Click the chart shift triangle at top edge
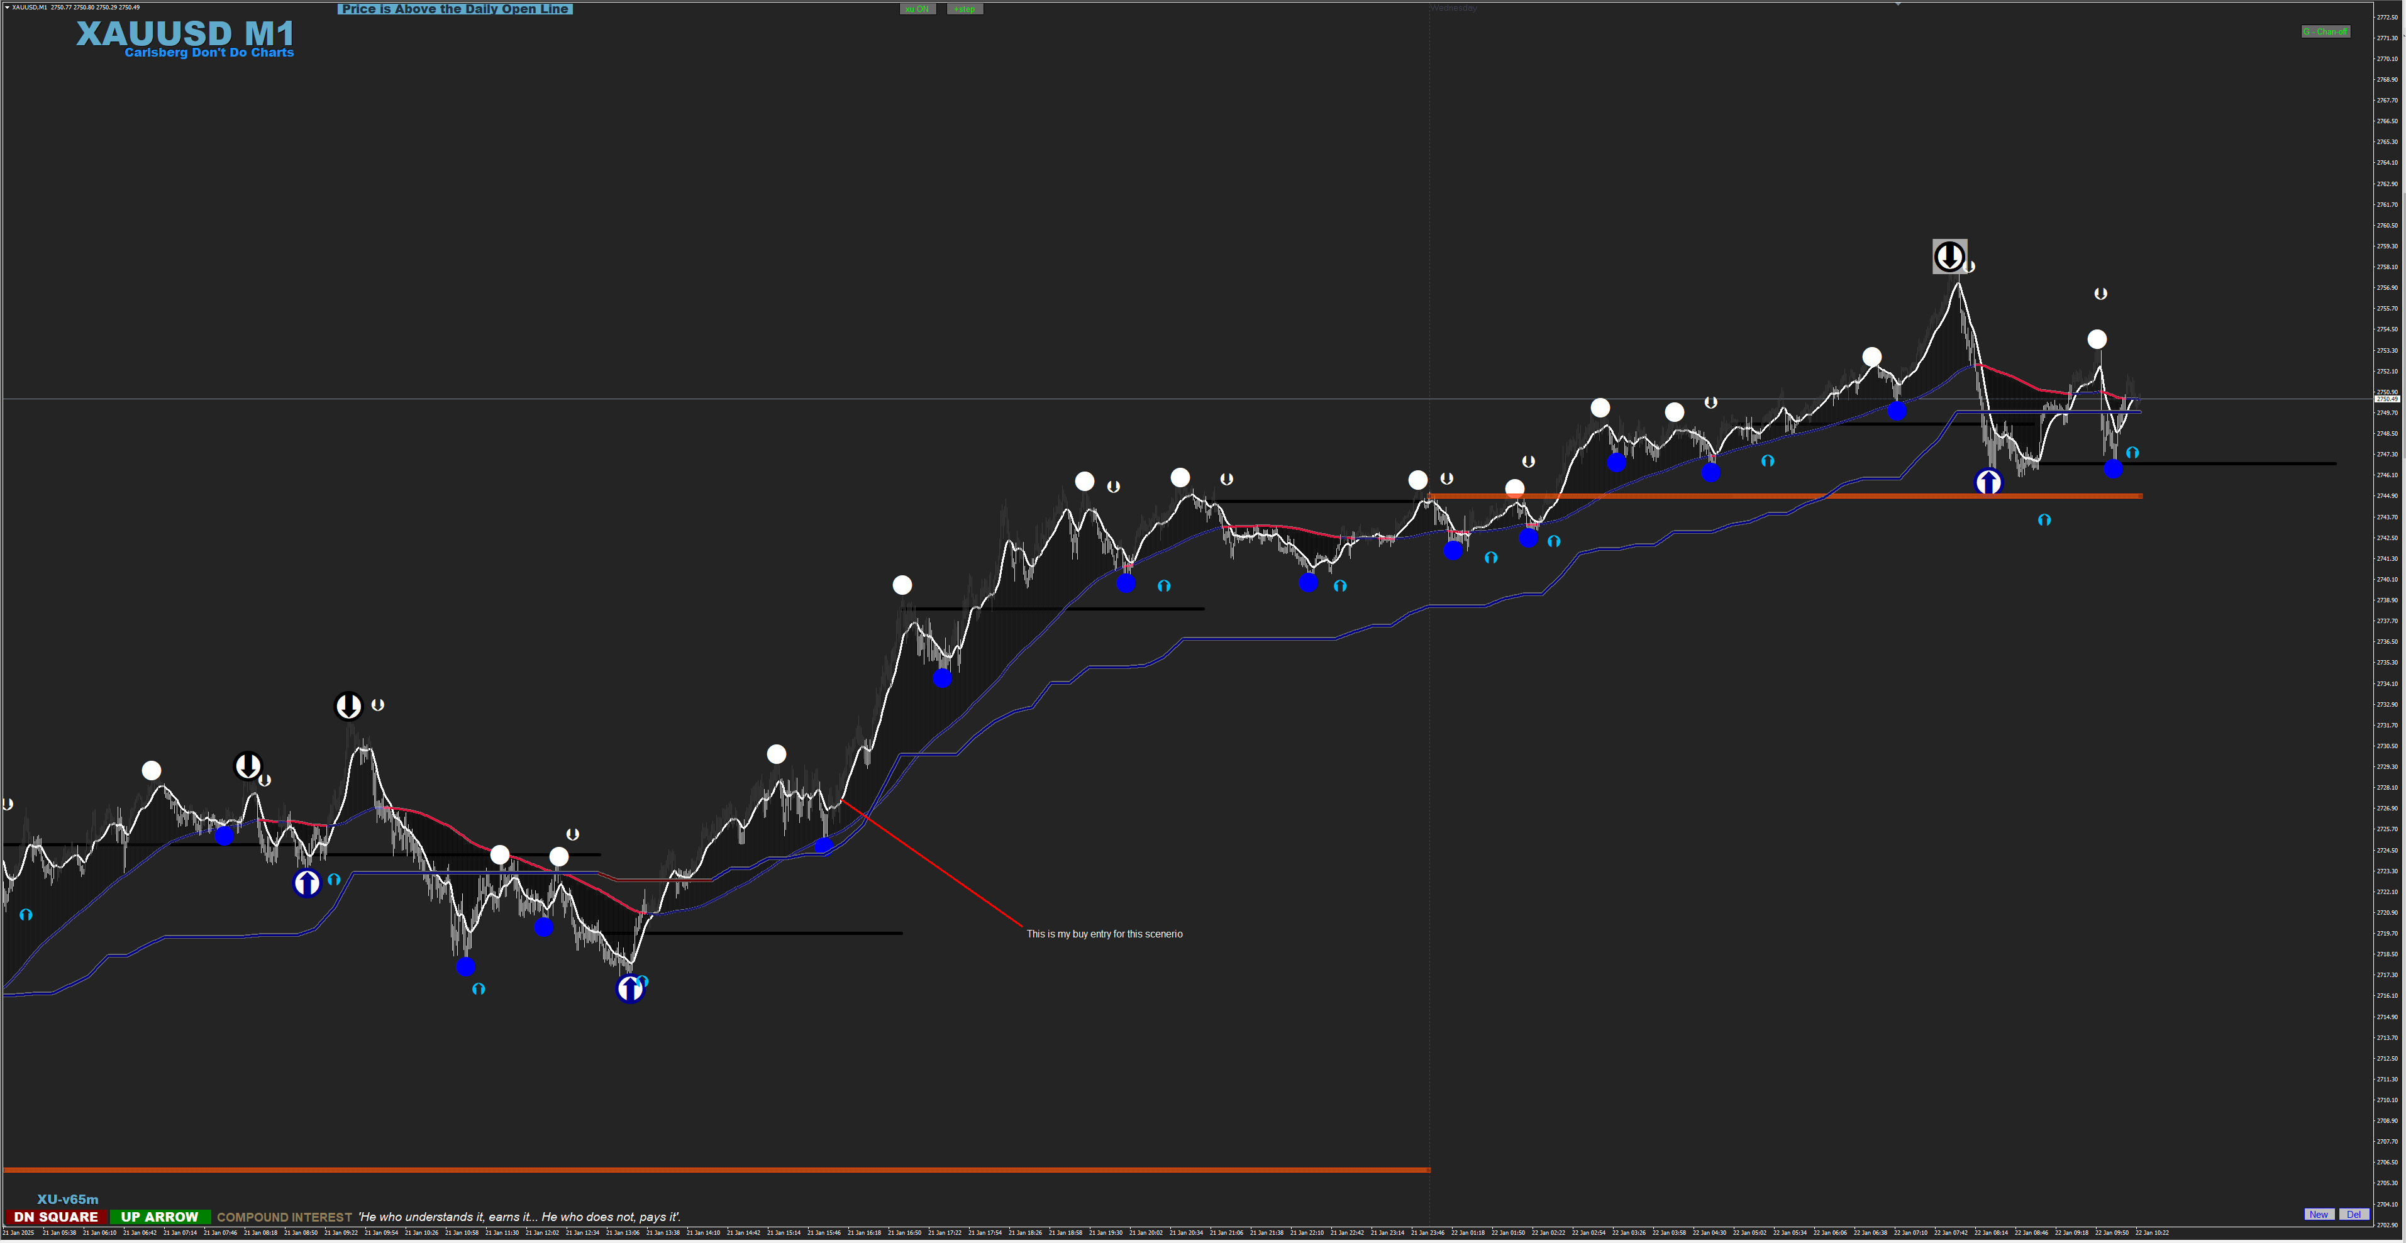Screen dimensions: 2406x1243 point(1898,4)
